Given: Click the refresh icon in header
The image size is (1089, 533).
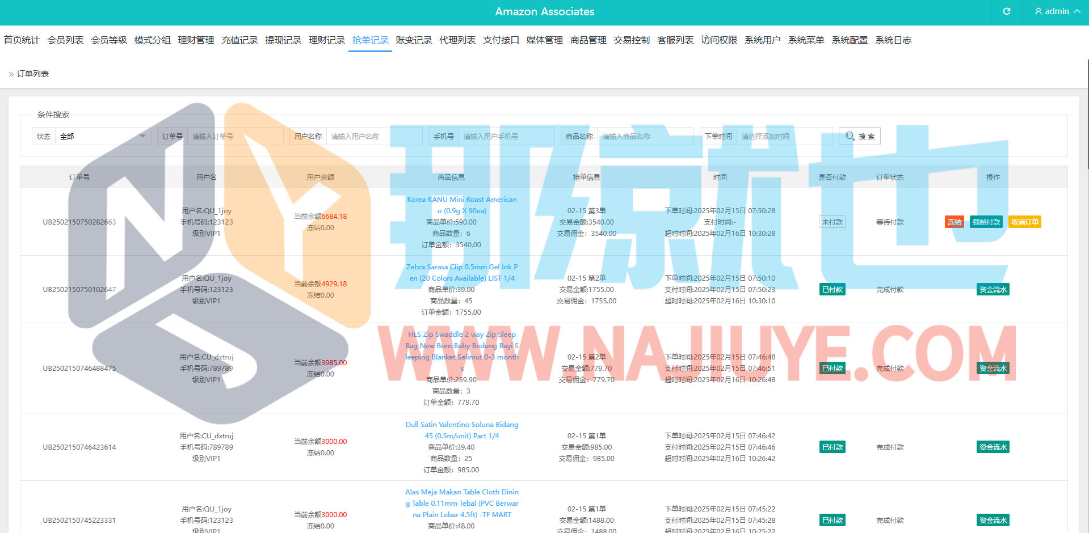Looking at the screenshot, I should click(x=1007, y=11).
